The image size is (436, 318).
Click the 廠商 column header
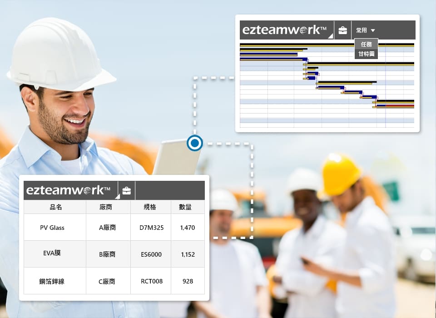tap(108, 207)
